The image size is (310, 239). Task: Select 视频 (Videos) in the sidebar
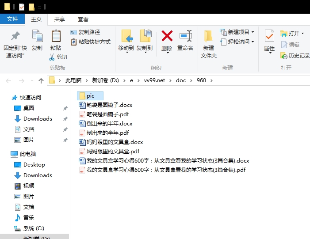29,186
